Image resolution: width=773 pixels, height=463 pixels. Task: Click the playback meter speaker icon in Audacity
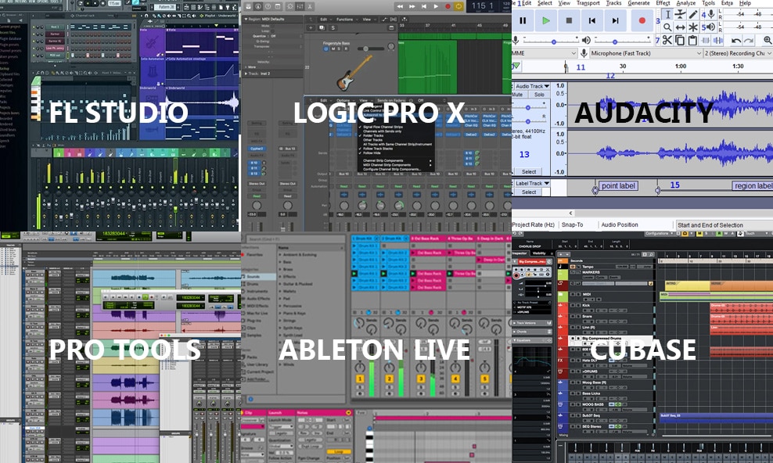pyautogui.click(x=711, y=27)
